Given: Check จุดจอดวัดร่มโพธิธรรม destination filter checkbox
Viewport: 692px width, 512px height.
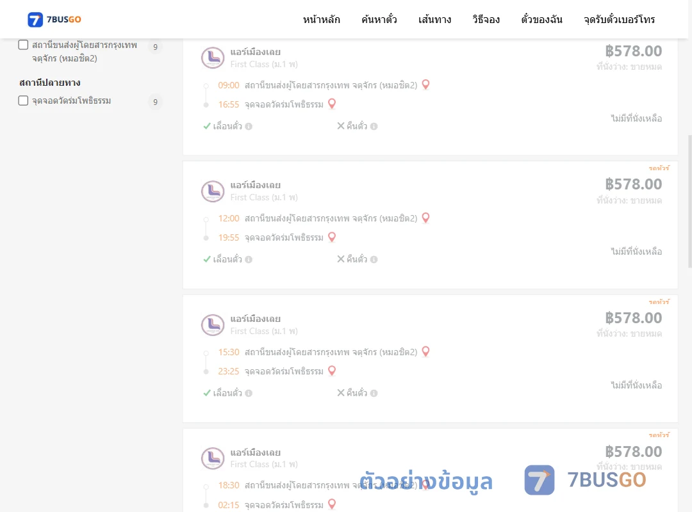Looking at the screenshot, I should point(24,100).
